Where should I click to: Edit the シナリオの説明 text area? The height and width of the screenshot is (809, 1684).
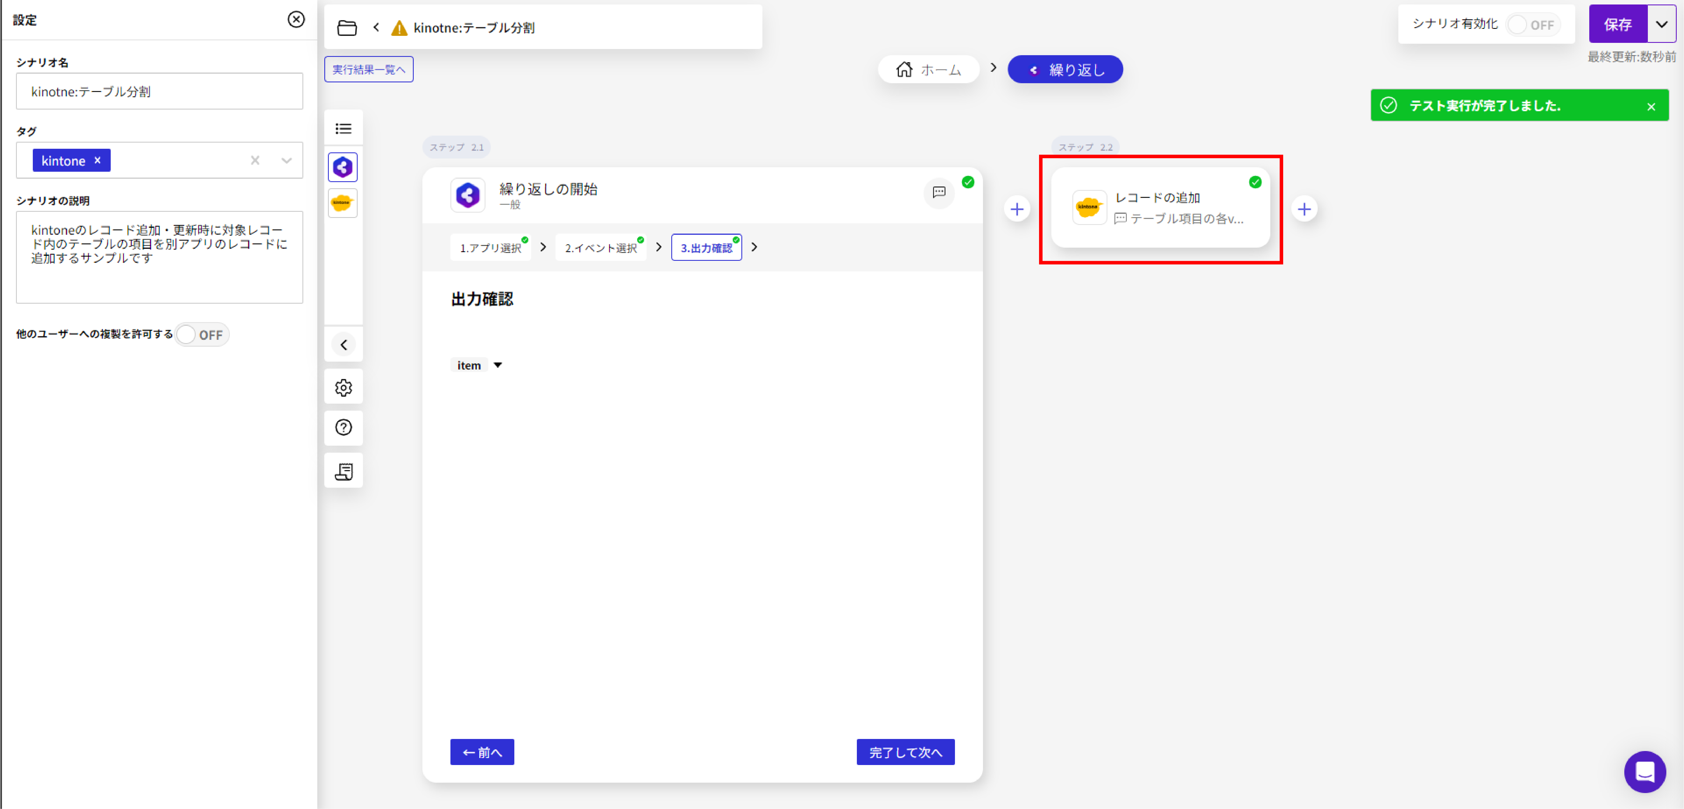(159, 257)
